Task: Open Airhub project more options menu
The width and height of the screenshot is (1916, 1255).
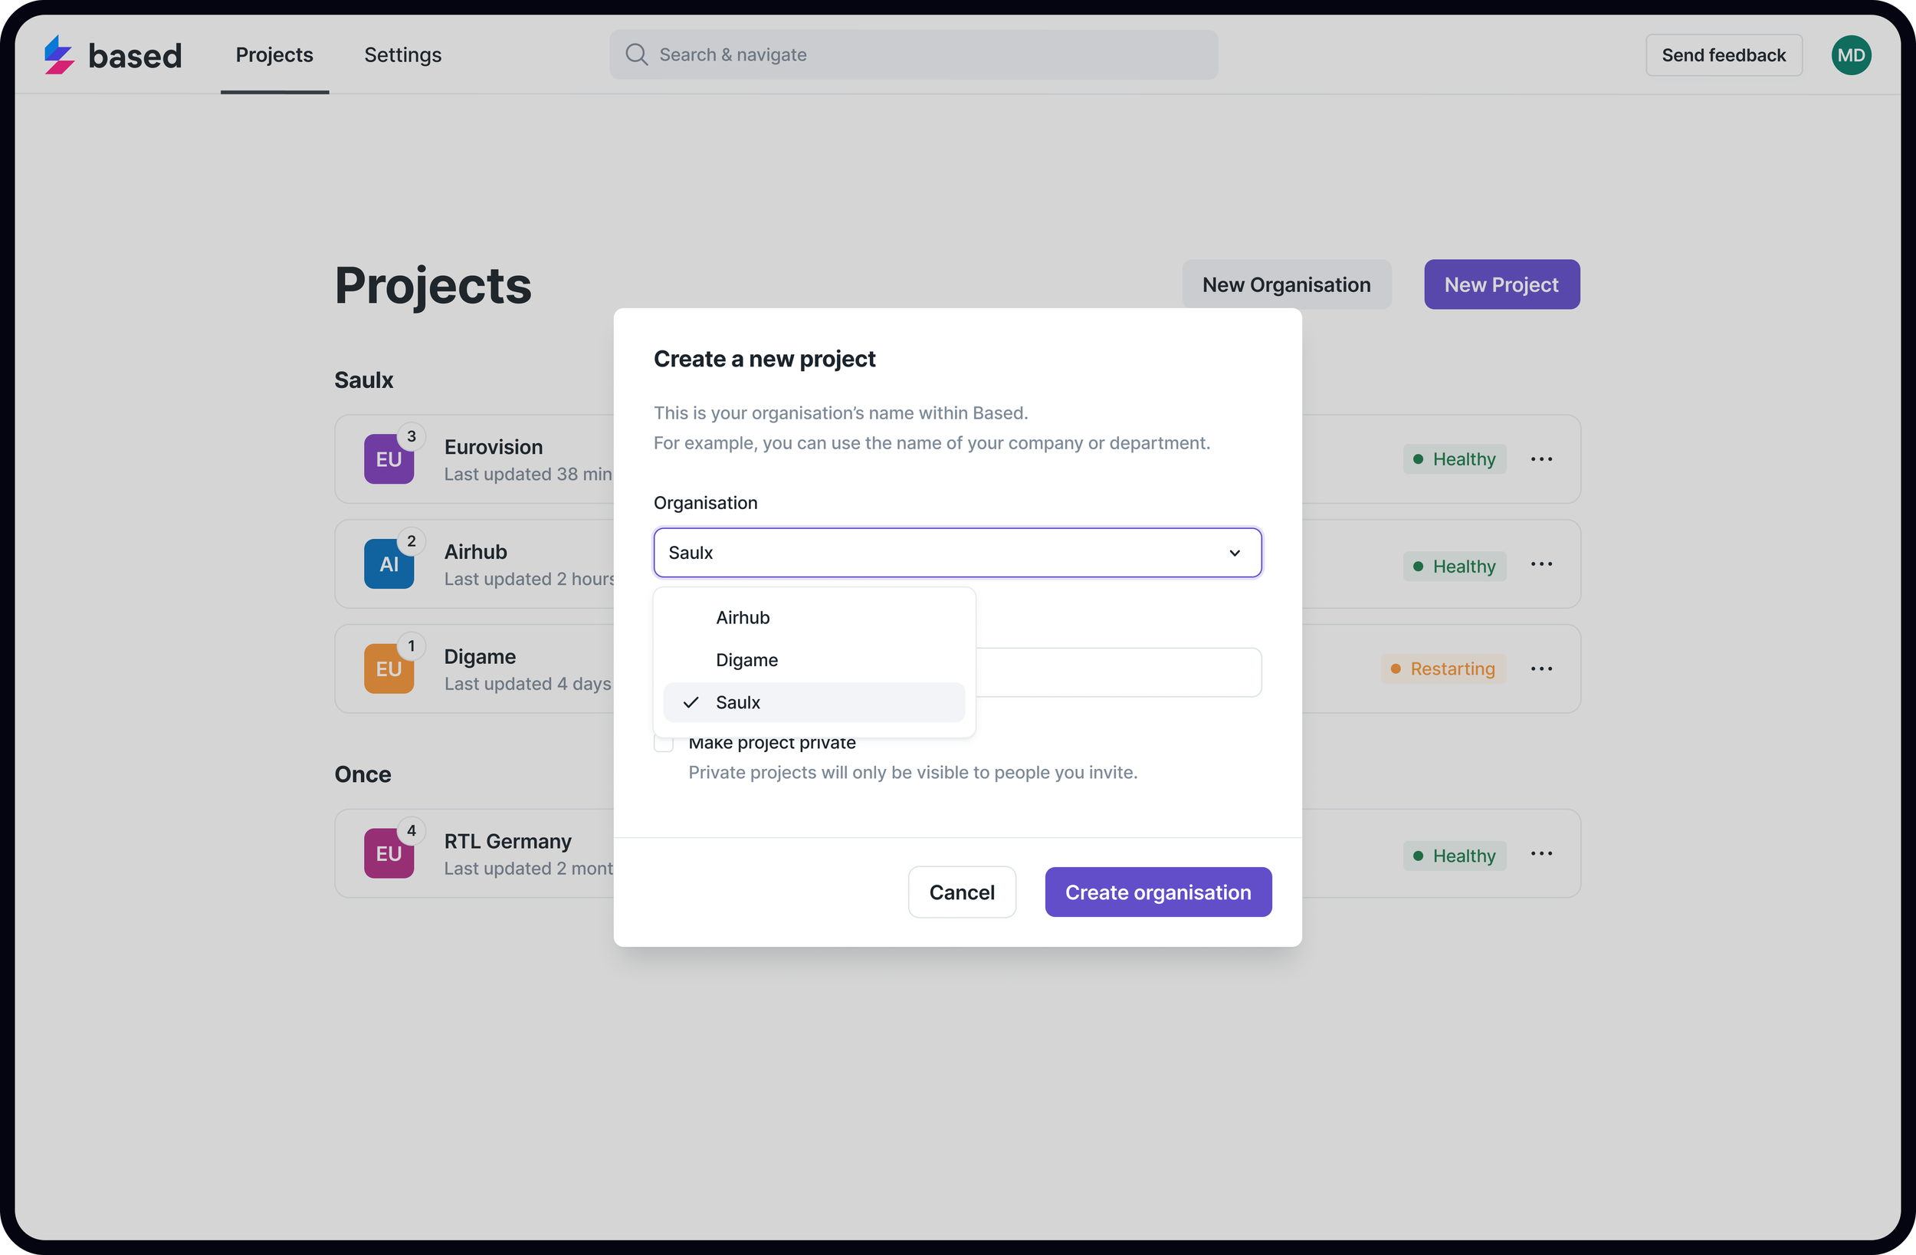Action: [x=1541, y=563]
